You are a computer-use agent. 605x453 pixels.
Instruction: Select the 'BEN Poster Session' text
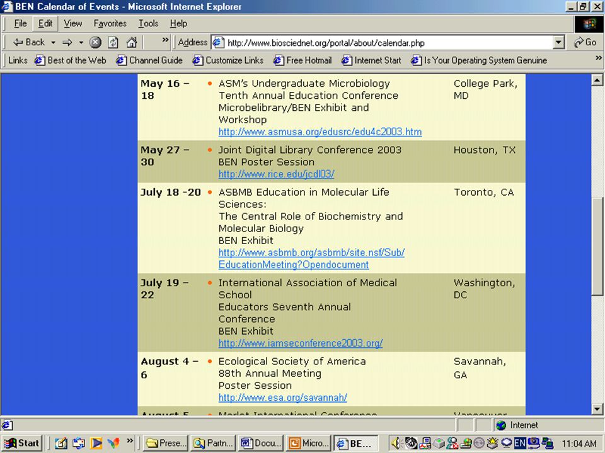[x=266, y=162]
